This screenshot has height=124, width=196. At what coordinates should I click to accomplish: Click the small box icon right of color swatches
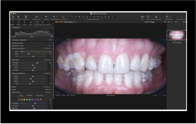[50, 100]
